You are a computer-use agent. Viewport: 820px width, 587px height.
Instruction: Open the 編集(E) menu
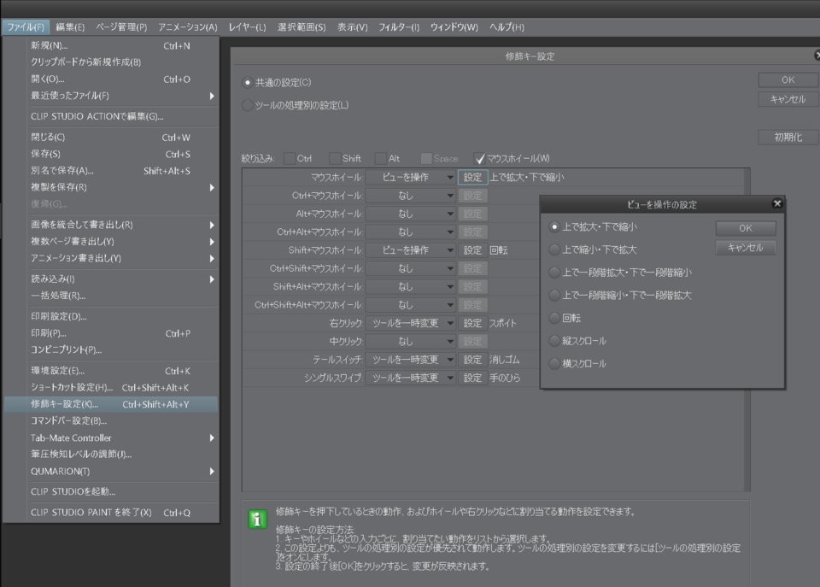point(70,27)
